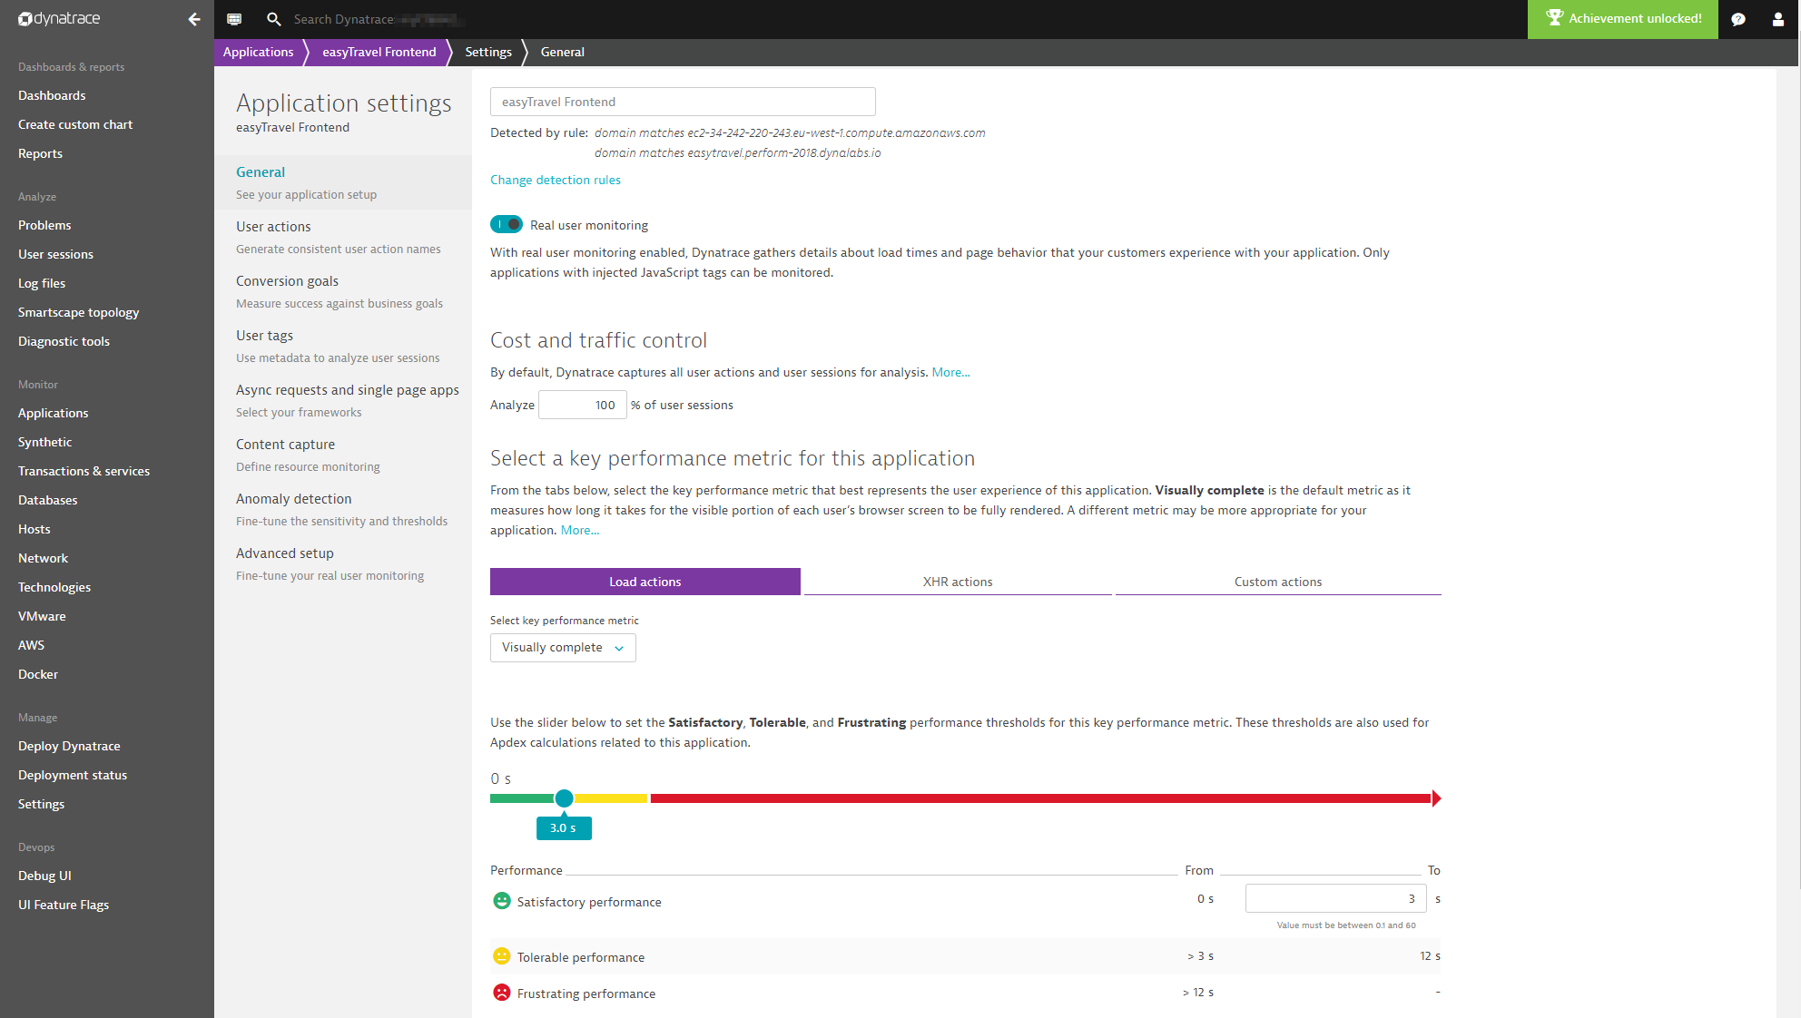Viewport: 1801px width, 1018px height.
Task: Open Transactions & services in sidebar
Action: pyautogui.click(x=84, y=471)
